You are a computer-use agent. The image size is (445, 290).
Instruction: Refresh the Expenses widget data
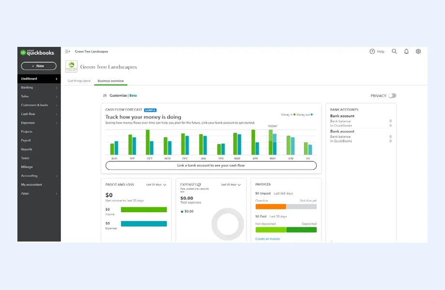[199, 185]
